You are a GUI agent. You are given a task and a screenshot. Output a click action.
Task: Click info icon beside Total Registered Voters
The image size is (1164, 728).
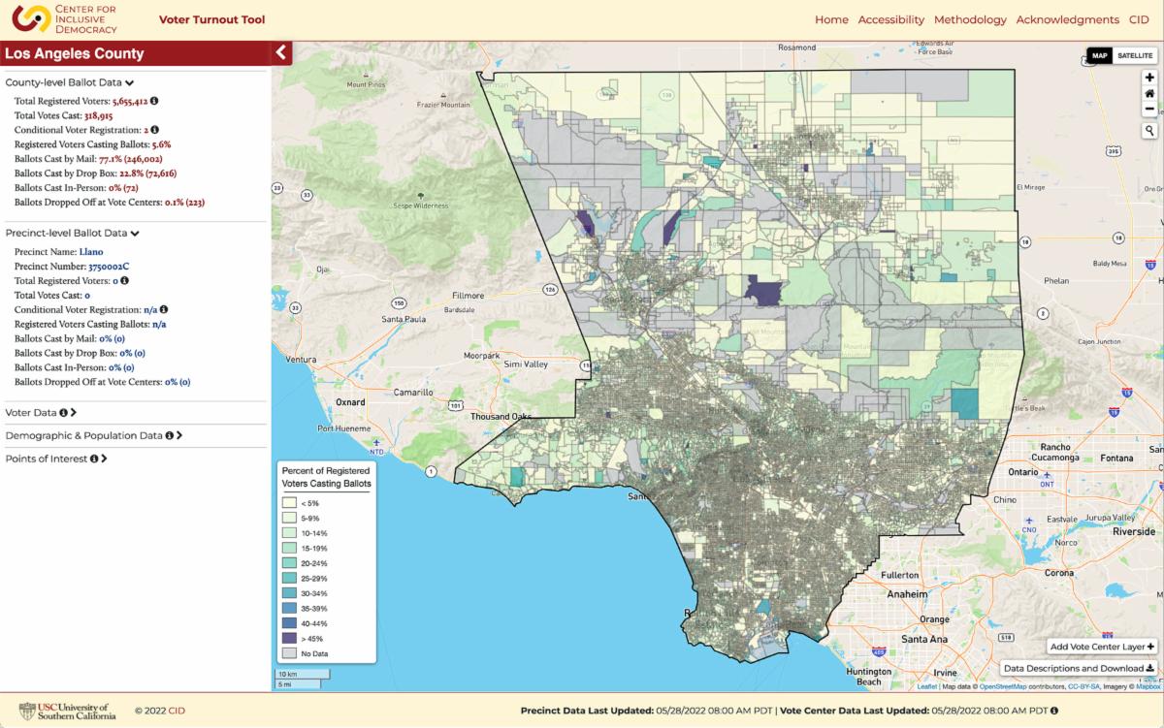coord(154,100)
